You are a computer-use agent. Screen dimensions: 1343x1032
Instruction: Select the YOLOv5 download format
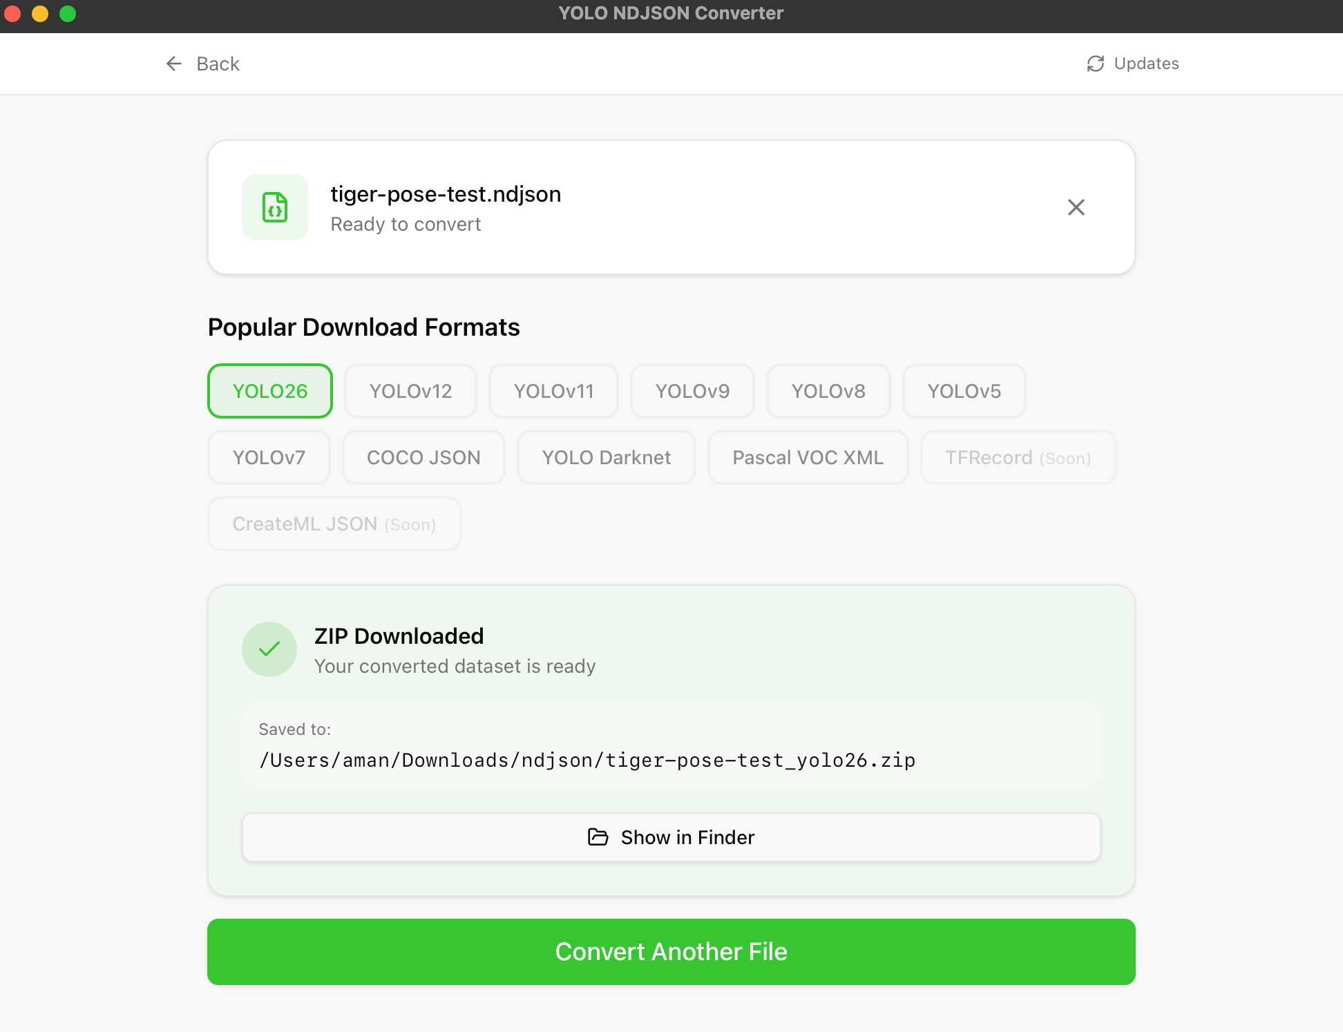click(964, 391)
